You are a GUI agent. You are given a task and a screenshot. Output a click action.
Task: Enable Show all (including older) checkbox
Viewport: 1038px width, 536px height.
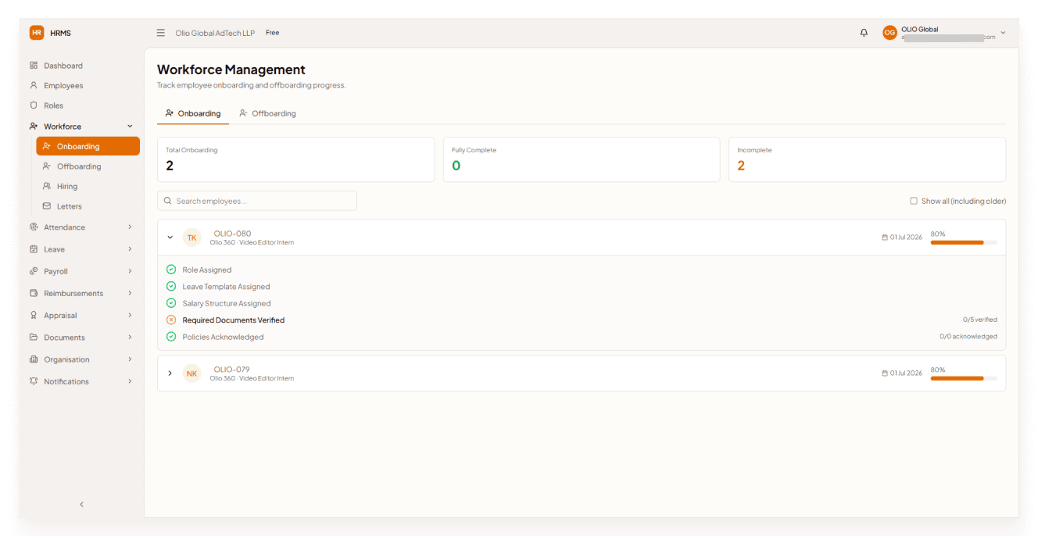tap(914, 201)
